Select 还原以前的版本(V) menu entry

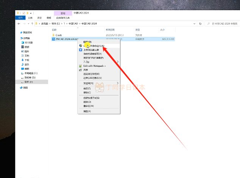(x=99, y=78)
